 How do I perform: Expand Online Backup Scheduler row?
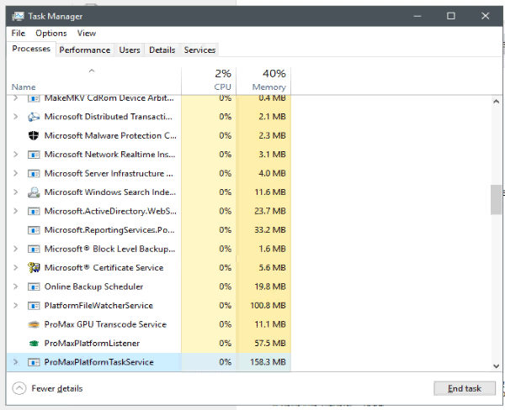(15, 286)
